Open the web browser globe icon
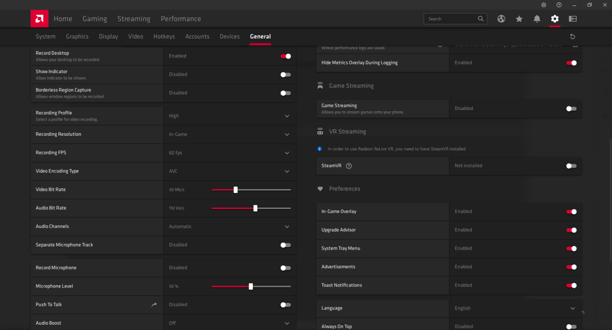612x330 pixels. click(x=501, y=19)
